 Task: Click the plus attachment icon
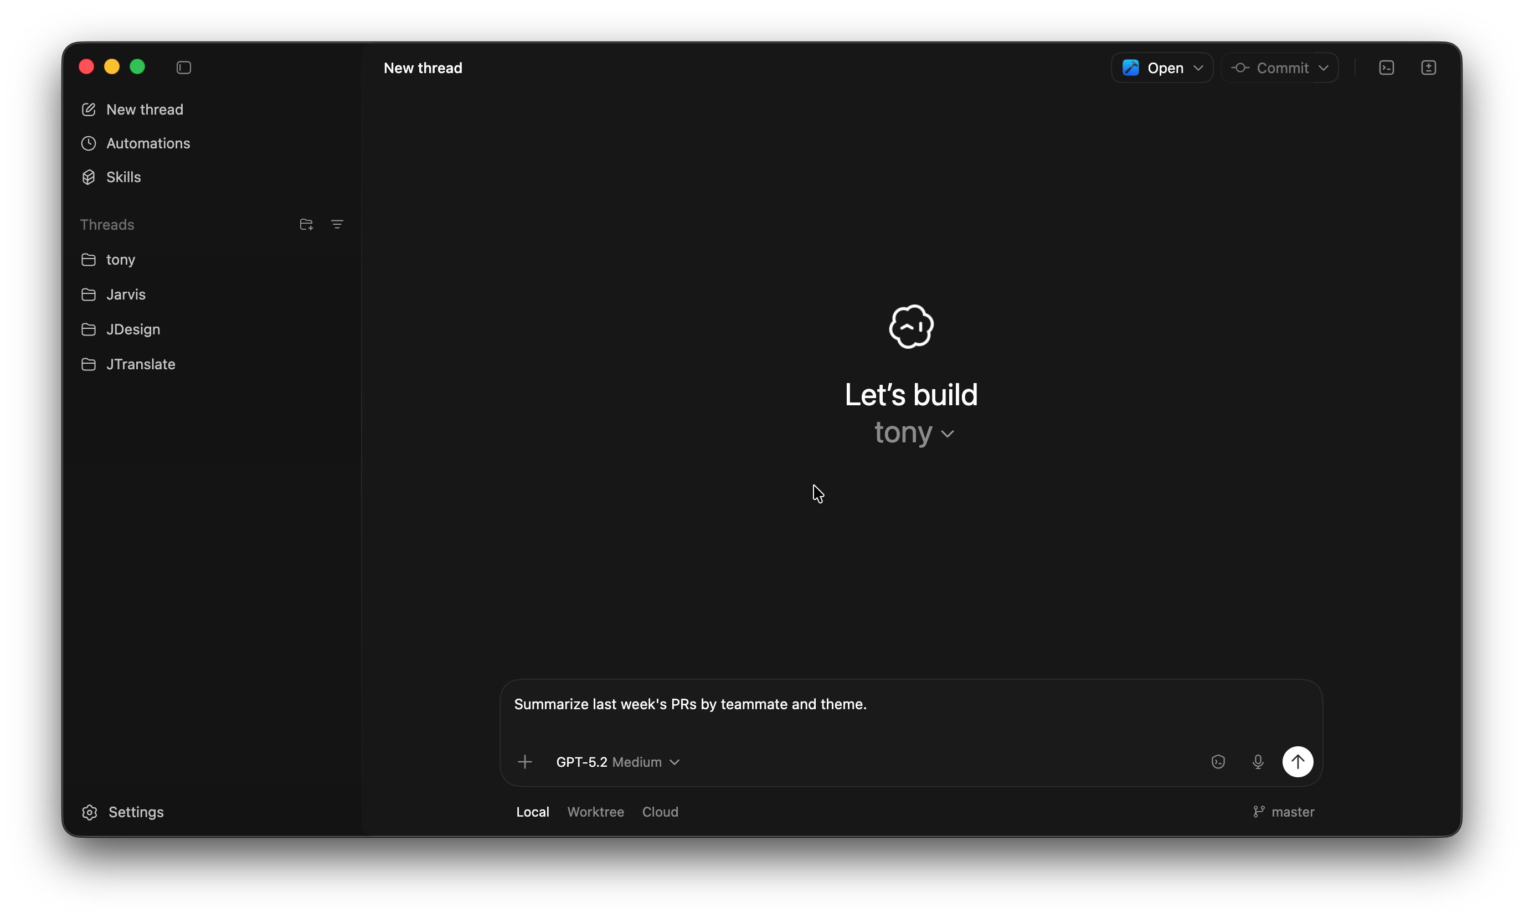[x=524, y=762]
